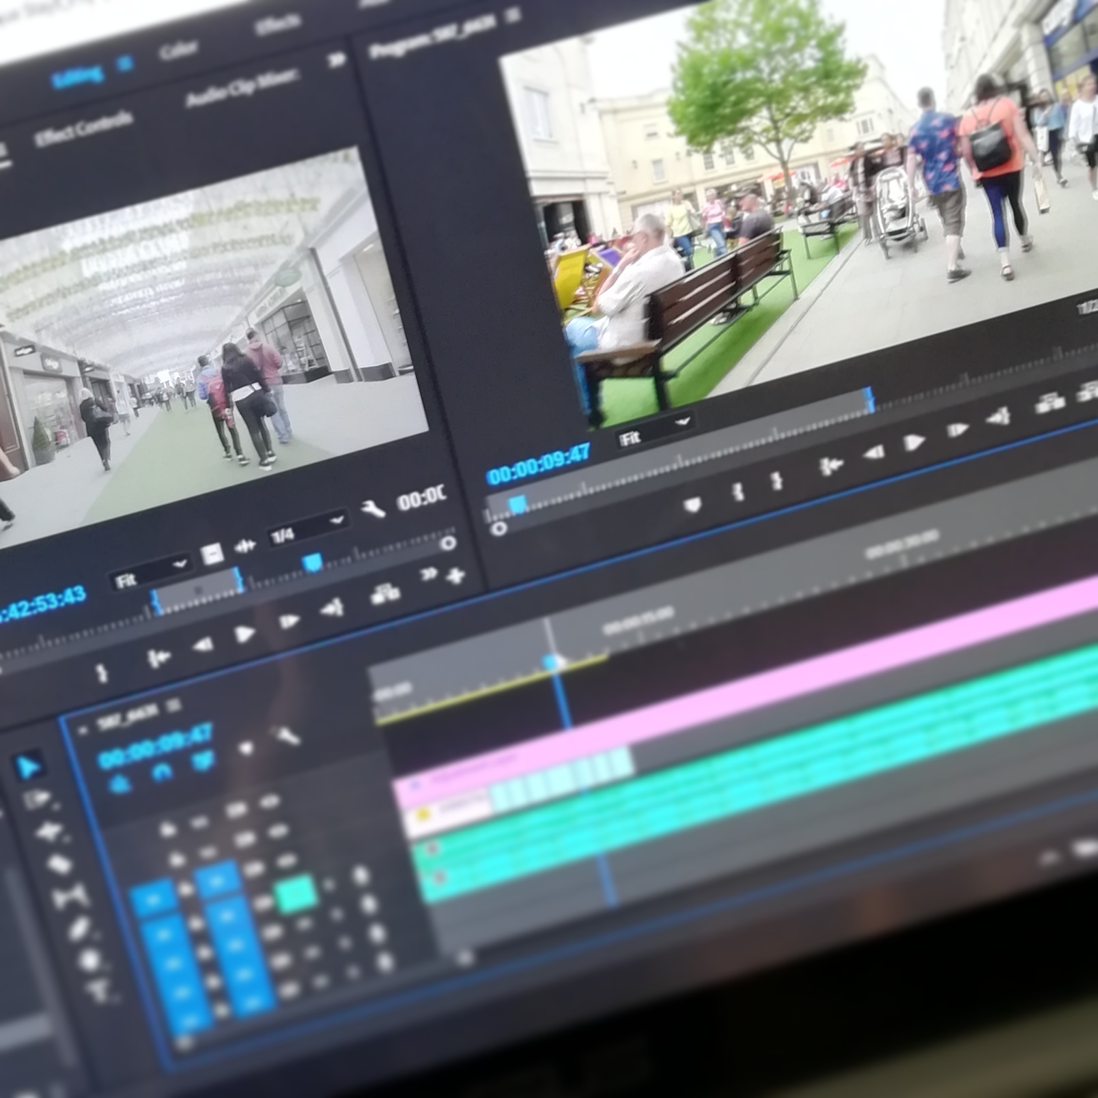Click Source monitor blue playhead
This screenshot has width=1098, height=1098.
(313, 563)
